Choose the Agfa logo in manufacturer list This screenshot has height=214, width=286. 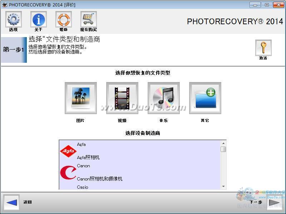[x=68, y=151]
